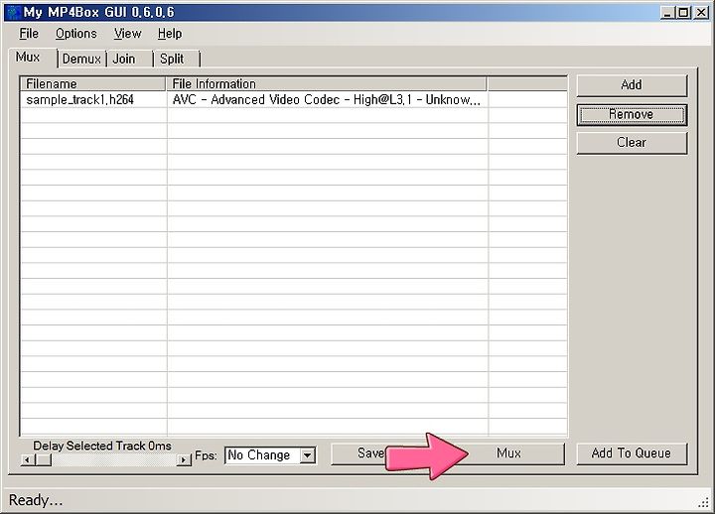Switch to the Demux tab
This screenshot has width=715, height=514.
tap(81, 60)
